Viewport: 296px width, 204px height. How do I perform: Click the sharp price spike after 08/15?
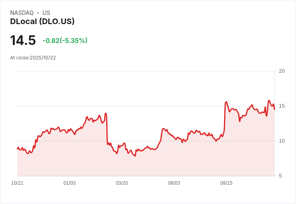(x=226, y=102)
